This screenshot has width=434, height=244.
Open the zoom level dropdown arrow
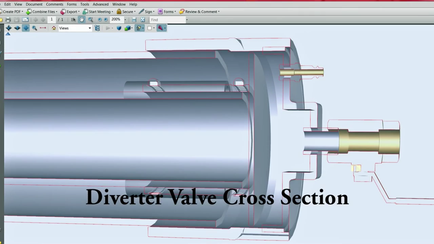coord(125,20)
